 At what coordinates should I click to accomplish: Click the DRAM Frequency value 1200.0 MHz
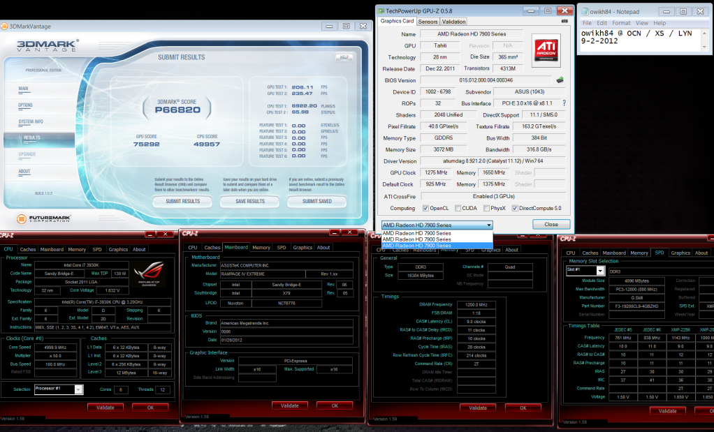tap(476, 305)
